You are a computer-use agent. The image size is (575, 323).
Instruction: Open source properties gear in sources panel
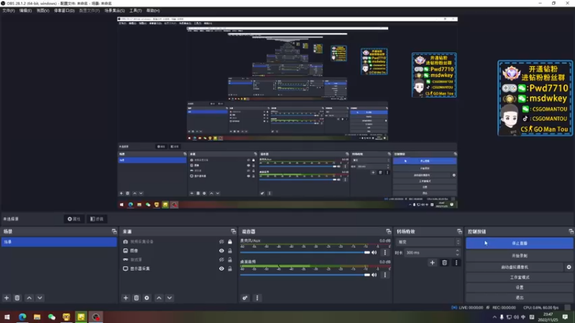(x=147, y=298)
